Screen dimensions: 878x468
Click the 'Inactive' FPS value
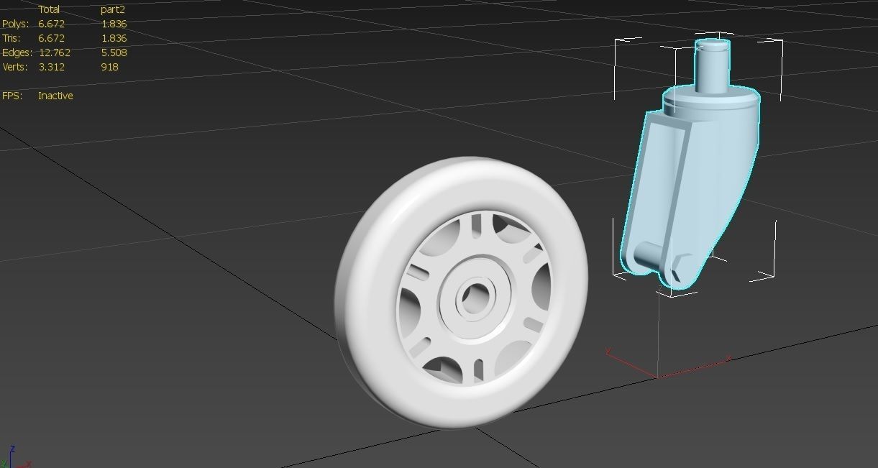tap(55, 96)
